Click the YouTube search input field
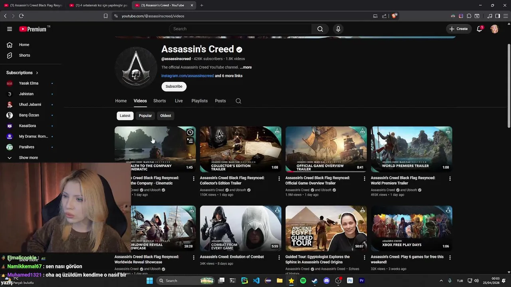 (240, 29)
